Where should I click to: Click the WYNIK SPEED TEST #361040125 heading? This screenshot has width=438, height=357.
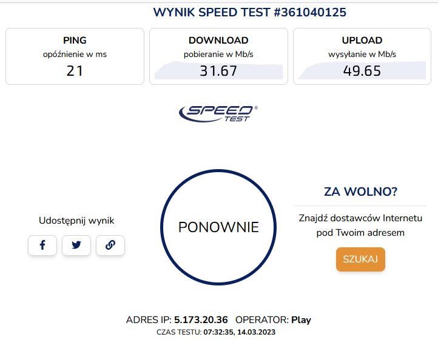pyautogui.click(x=250, y=12)
